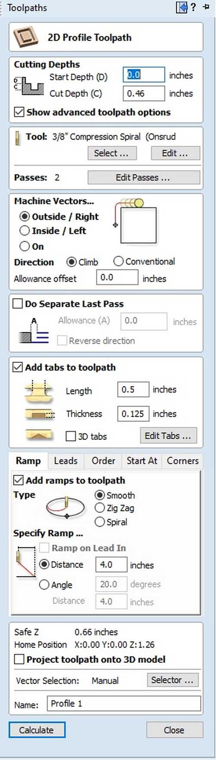Check the 3D tabs option
This screenshot has height=760, width=216.
coord(70,436)
